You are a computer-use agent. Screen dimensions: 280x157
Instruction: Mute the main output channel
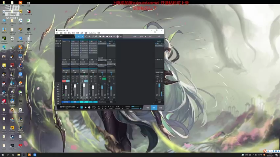click(157, 79)
